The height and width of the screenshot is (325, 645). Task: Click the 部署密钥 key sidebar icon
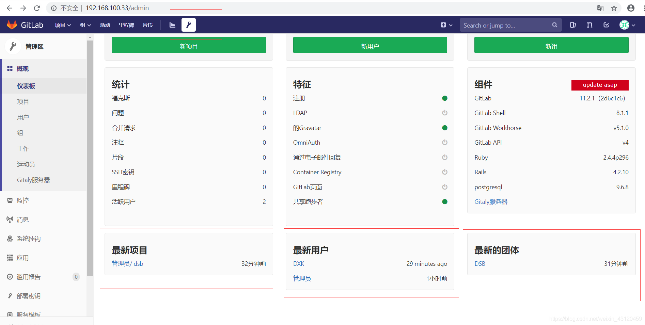[10, 296]
